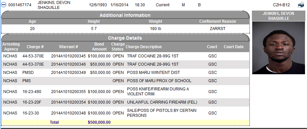Select charge number 16-23-490
Screen dimensions: 307x129
pyautogui.click(x=32, y=92)
